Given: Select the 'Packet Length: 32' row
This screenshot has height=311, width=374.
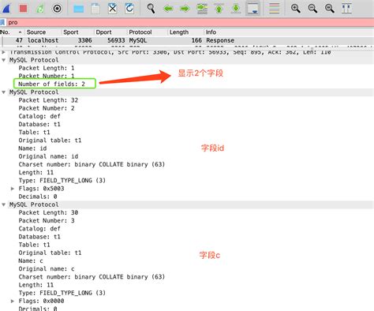Looking at the screenshot, I should pos(48,100).
